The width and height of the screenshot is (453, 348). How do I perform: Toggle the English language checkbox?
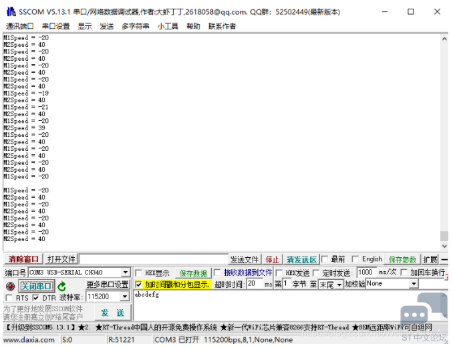355,258
